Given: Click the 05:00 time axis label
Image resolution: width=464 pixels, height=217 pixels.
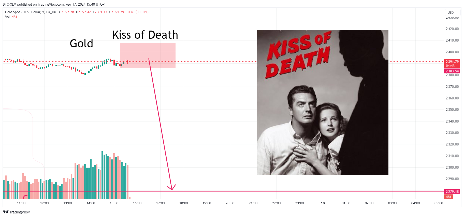Looking at the screenshot, I should (439, 203).
